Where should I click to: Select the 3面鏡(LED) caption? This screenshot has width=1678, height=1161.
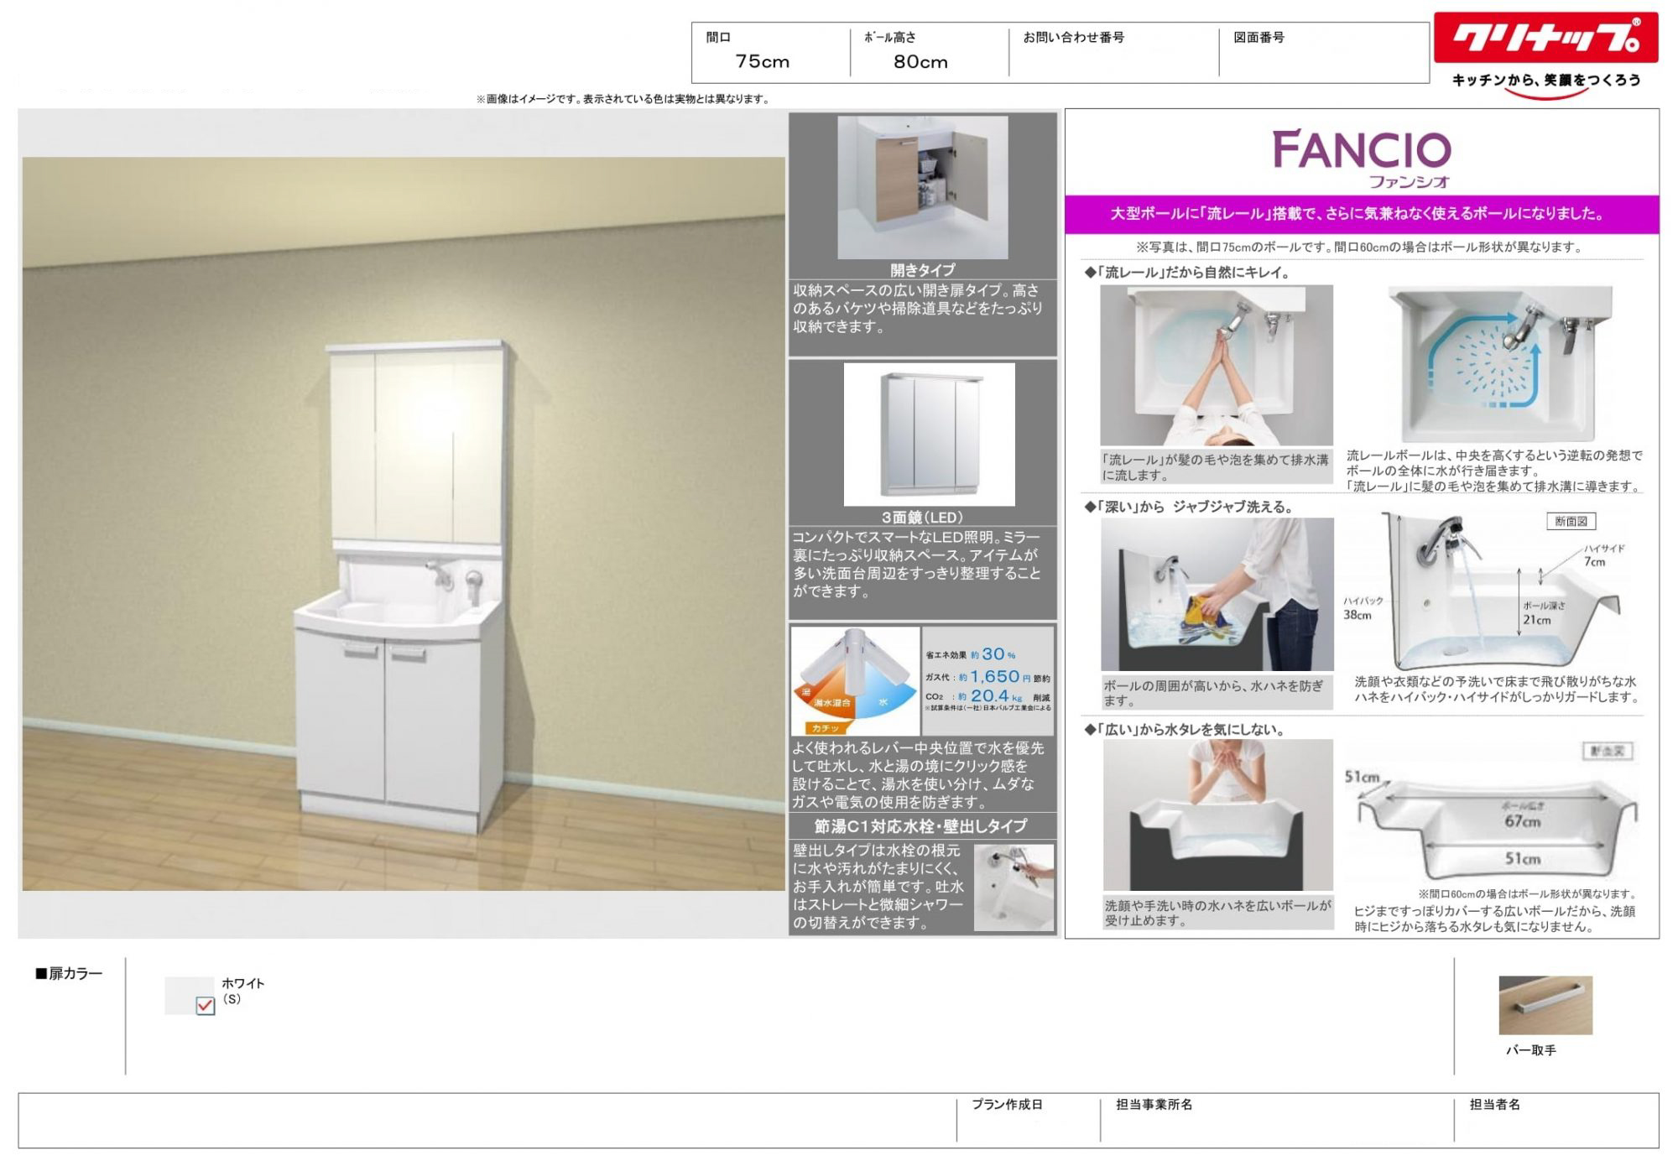[922, 518]
